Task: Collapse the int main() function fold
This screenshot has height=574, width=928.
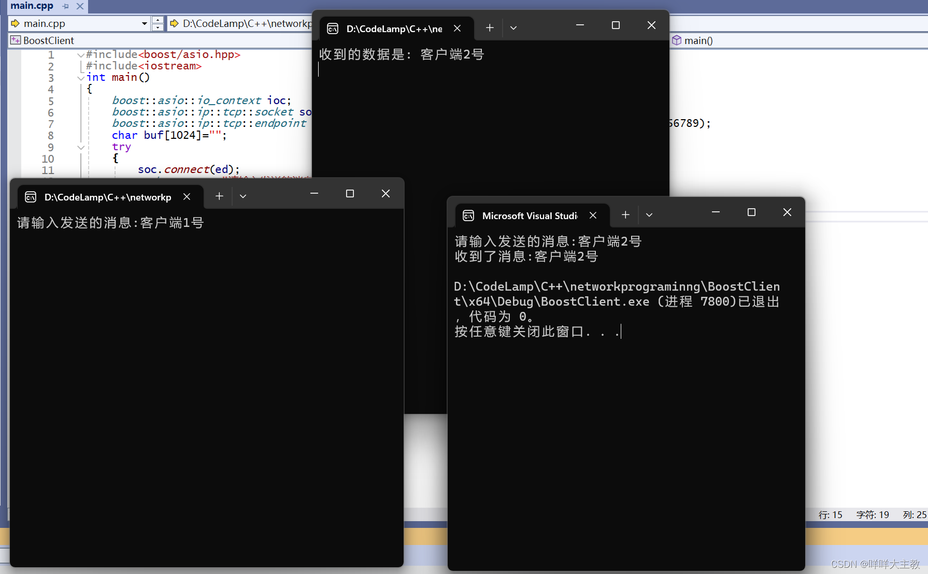Action: 80,78
